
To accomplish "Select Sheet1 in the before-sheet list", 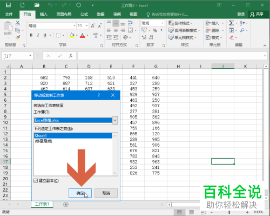I will point(73,136).
